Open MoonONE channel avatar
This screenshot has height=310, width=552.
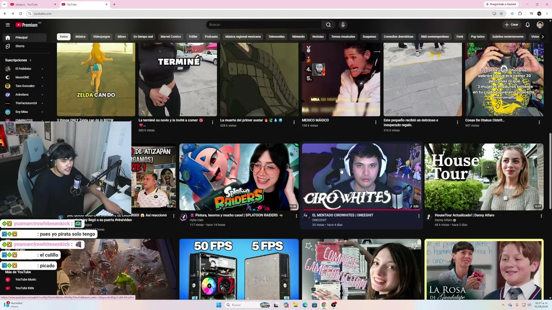click(8, 77)
